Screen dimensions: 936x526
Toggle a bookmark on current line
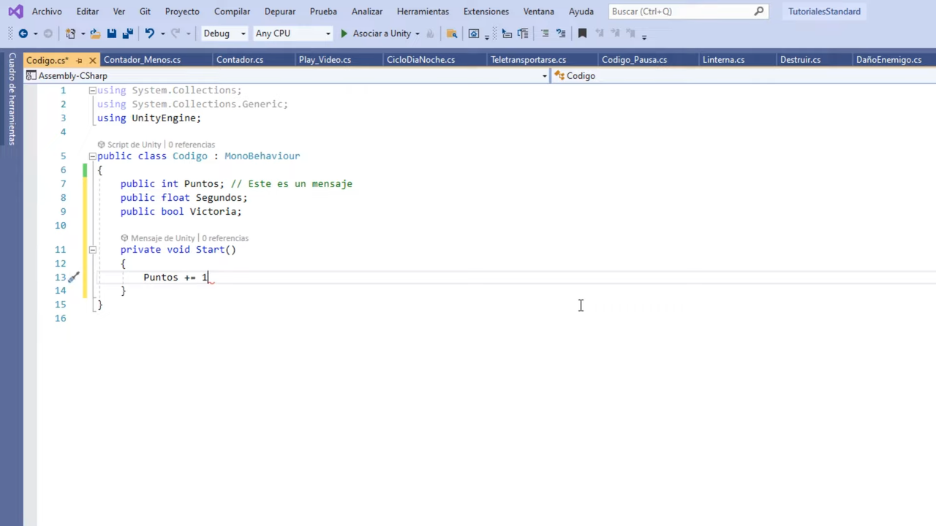point(582,34)
